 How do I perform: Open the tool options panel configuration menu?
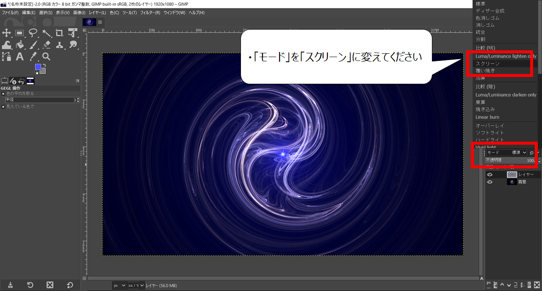point(77,80)
